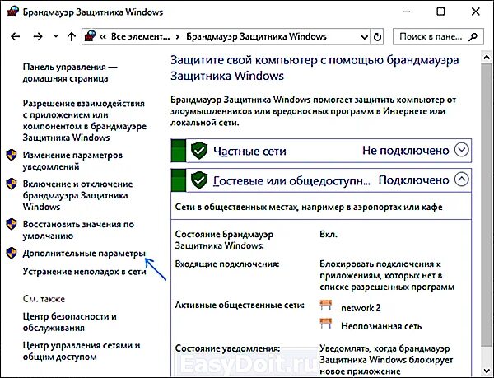Click green shield icon for 'Частные сети'
The image size is (494, 378).
(x=199, y=150)
